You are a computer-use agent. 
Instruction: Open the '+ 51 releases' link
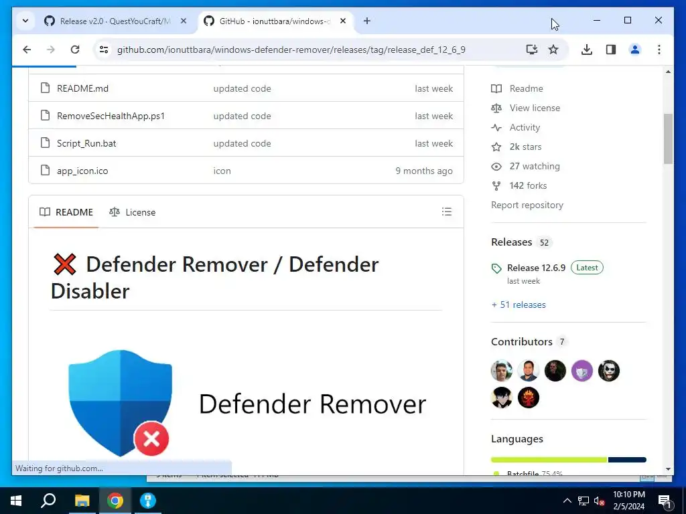(519, 305)
